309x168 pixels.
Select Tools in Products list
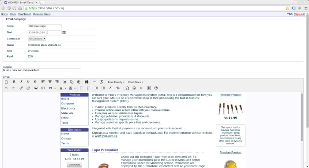click(64, 123)
